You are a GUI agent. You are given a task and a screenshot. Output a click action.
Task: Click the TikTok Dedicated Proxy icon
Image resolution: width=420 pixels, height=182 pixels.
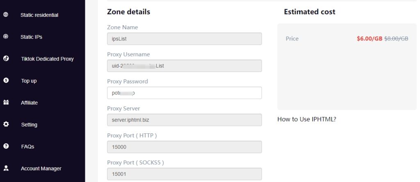6,58
